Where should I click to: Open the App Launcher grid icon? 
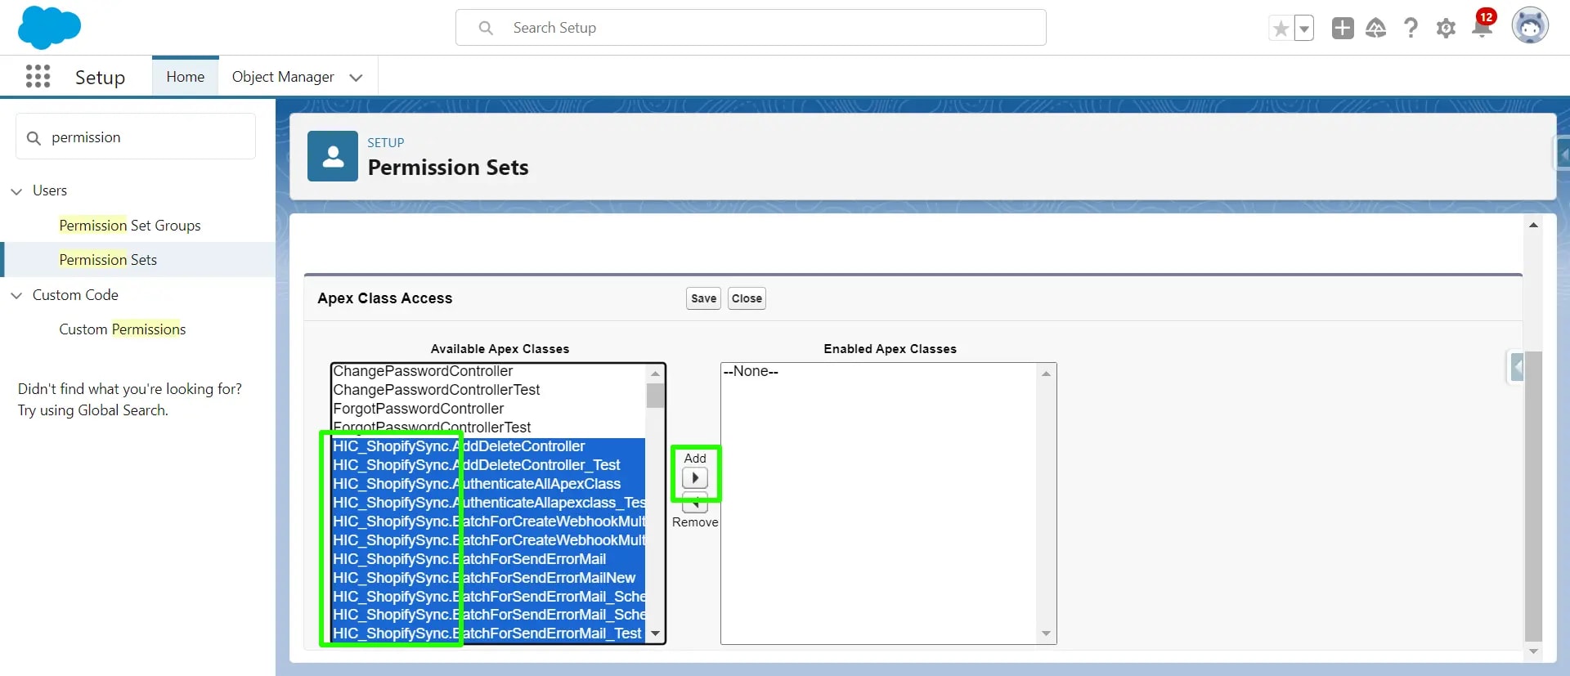pyautogui.click(x=38, y=77)
